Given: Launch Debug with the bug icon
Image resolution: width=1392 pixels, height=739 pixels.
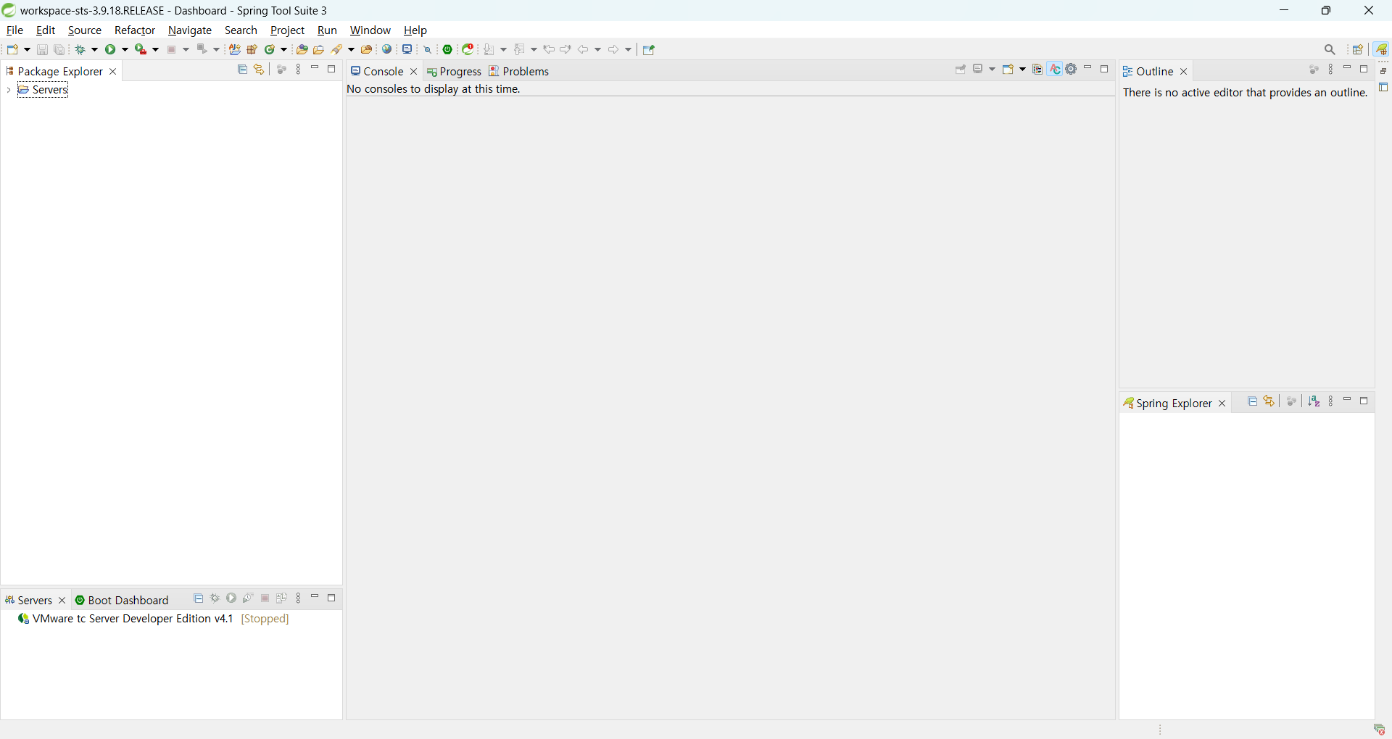Looking at the screenshot, I should pos(81,50).
